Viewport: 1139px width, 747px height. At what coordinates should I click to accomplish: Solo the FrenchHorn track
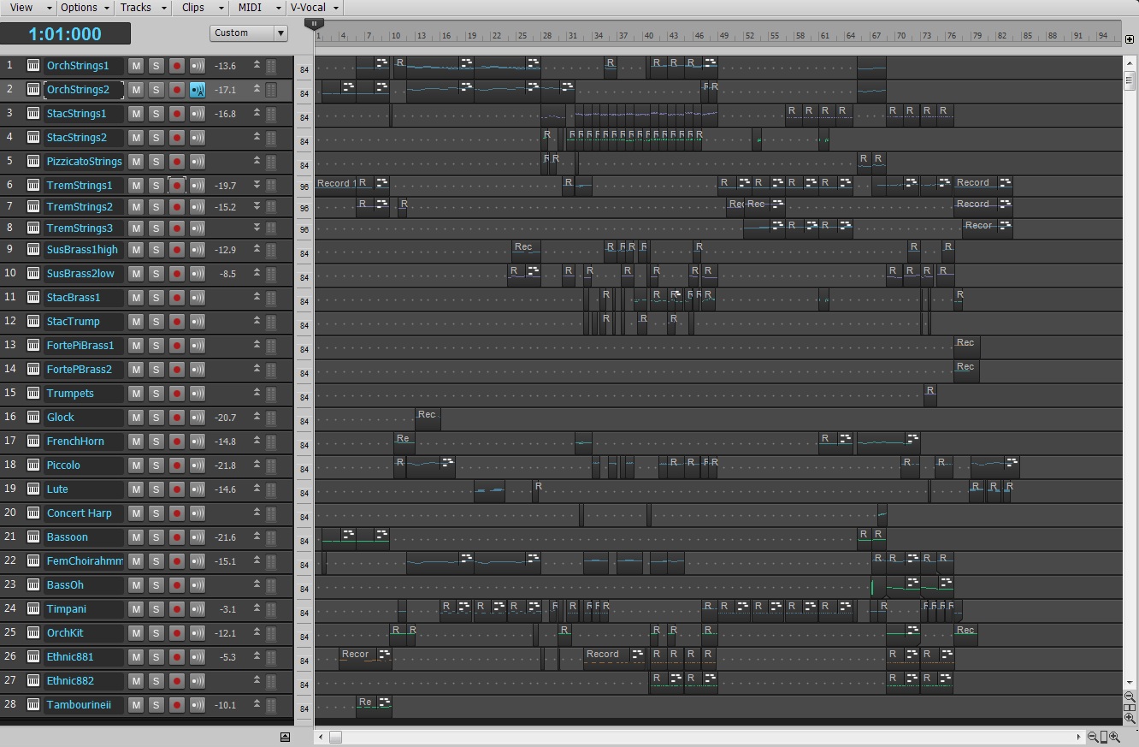156,442
